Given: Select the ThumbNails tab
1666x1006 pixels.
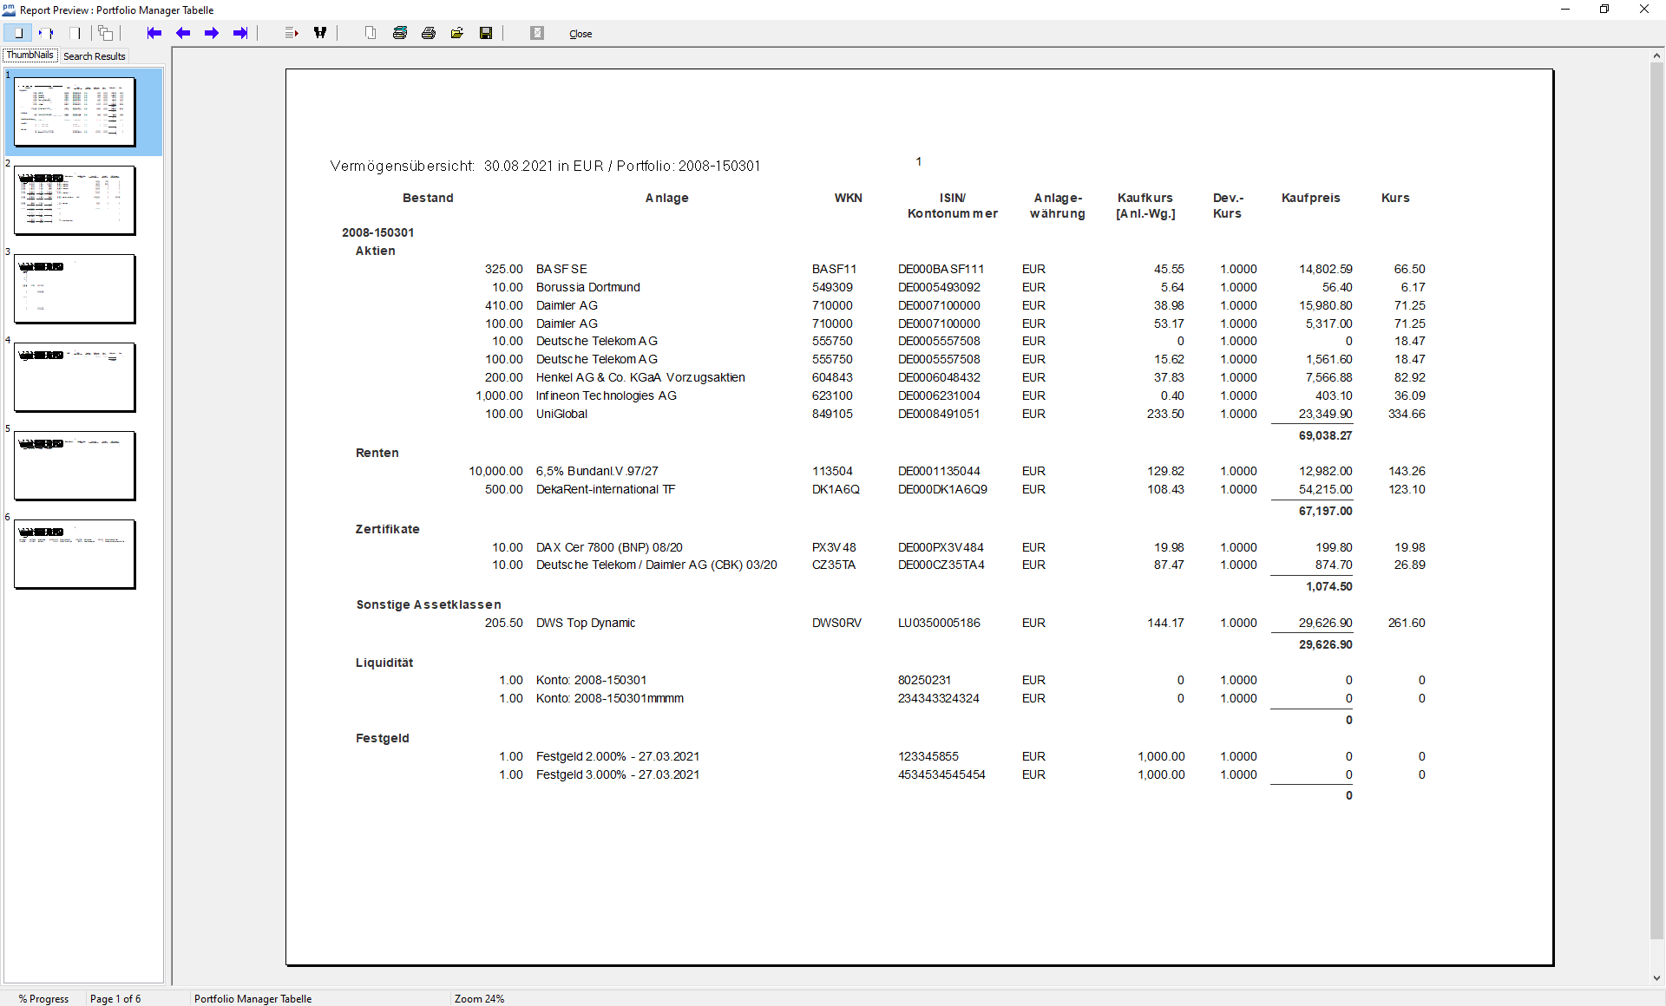Looking at the screenshot, I should (30, 56).
